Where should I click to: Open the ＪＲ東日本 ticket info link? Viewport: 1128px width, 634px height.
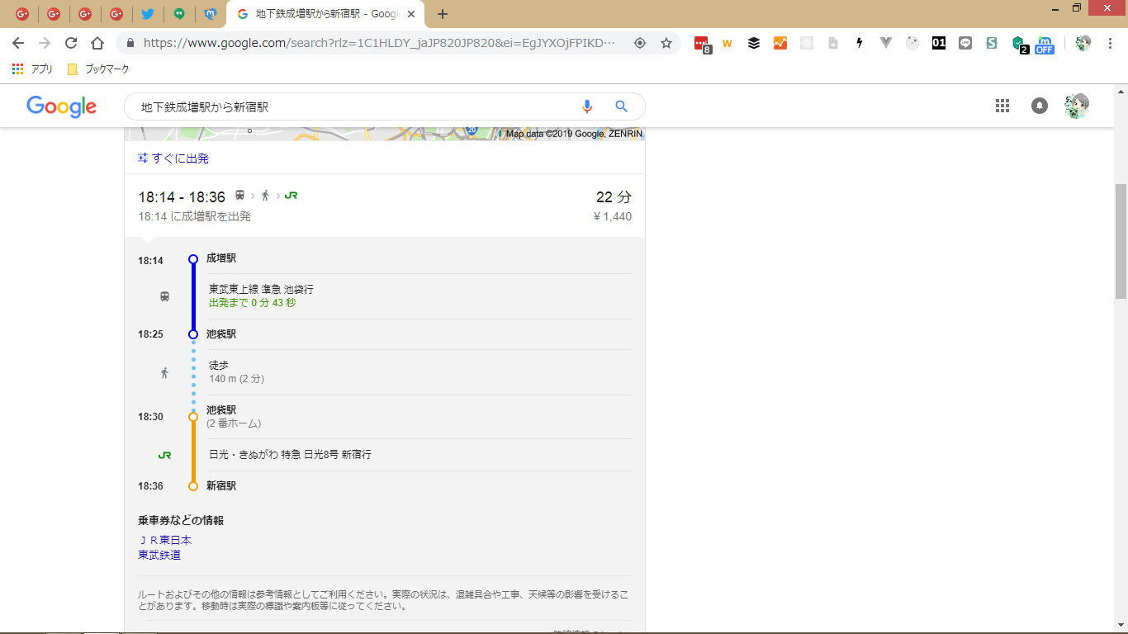coord(165,540)
